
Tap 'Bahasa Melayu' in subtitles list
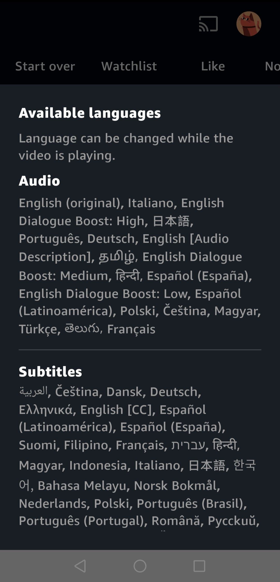click(82, 486)
